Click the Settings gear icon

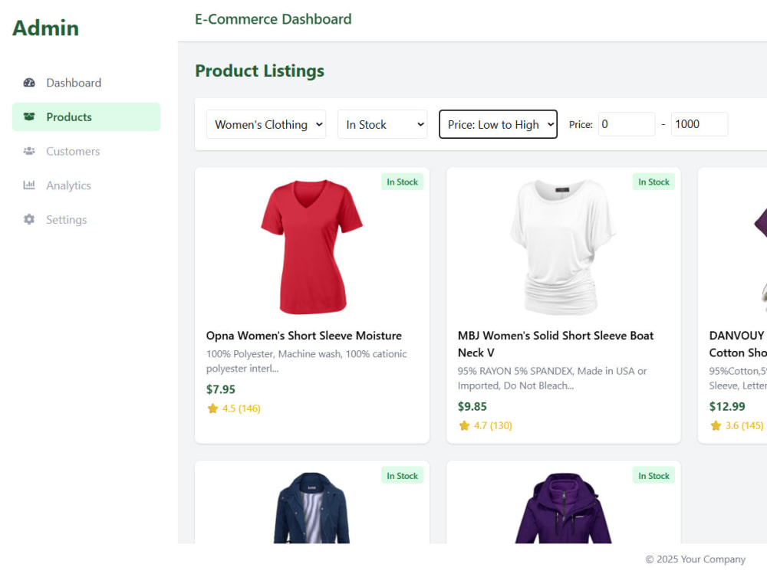(x=29, y=219)
